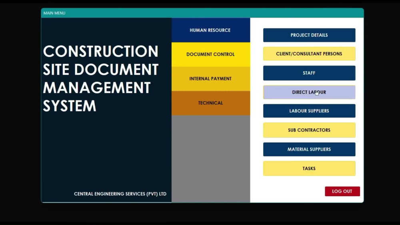The height and width of the screenshot is (225, 400).
Task: Open Material Suppliers
Action: coord(309,149)
